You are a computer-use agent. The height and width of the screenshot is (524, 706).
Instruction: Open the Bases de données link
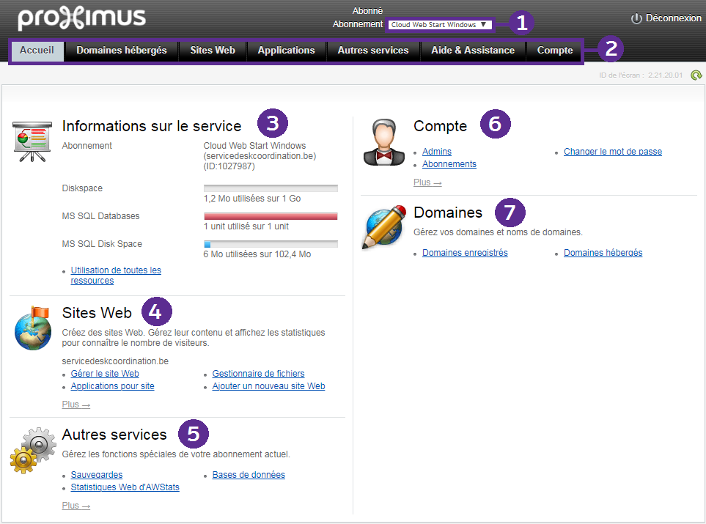coord(249,475)
